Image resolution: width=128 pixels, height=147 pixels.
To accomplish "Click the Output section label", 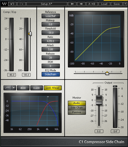I will click(108, 83).
